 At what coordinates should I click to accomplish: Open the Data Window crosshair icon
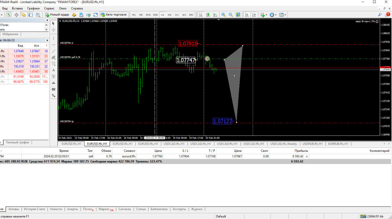[17, 15]
